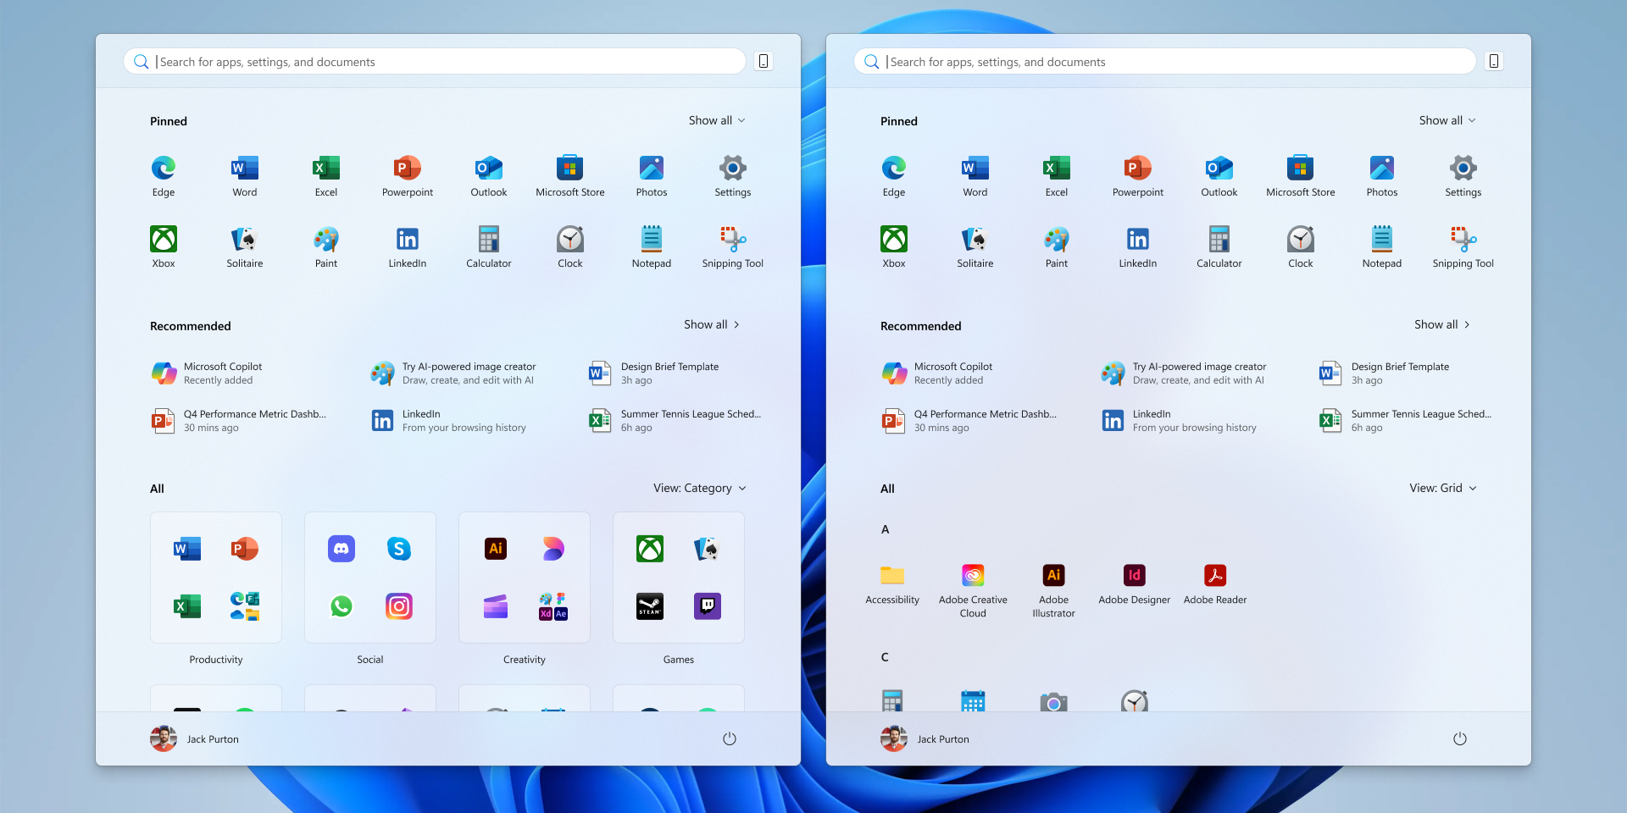Open Adobe Designer in the grid list
Screen dimensions: 1627x813
[x=1135, y=584]
